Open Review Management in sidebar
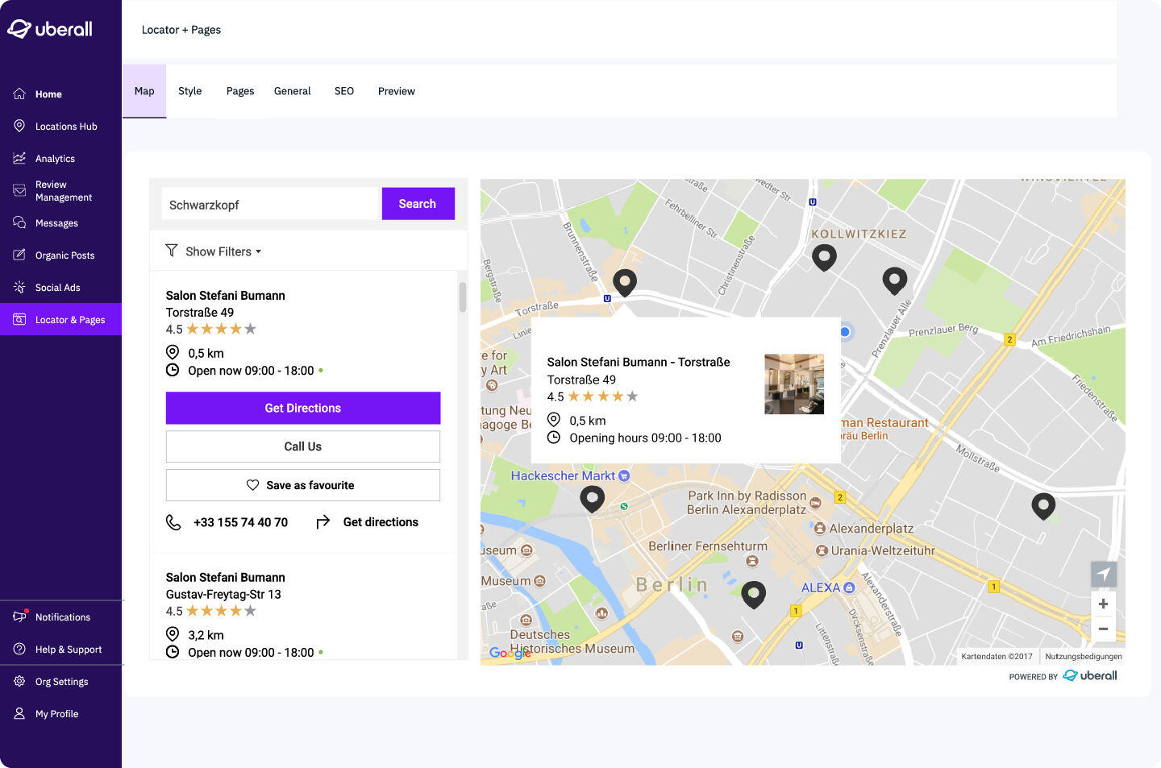This screenshot has width=1161, height=768. 63,191
